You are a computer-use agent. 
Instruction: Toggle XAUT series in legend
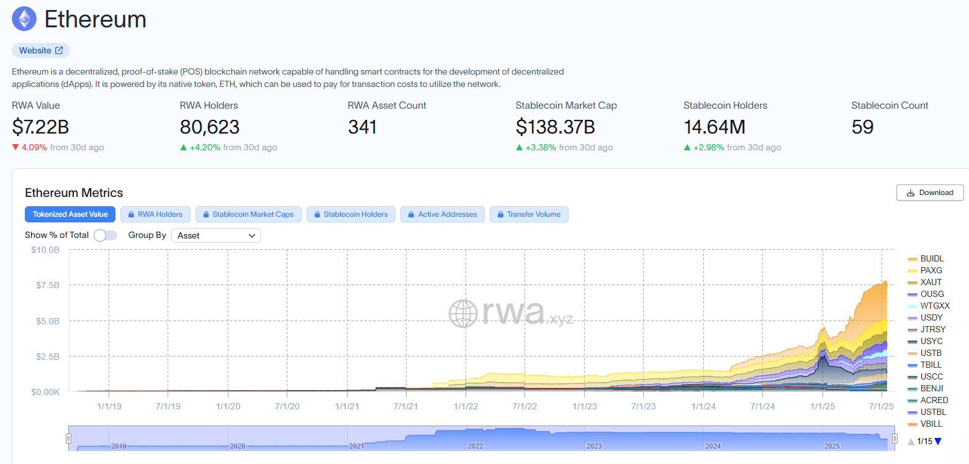pyautogui.click(x=924, y=282)
